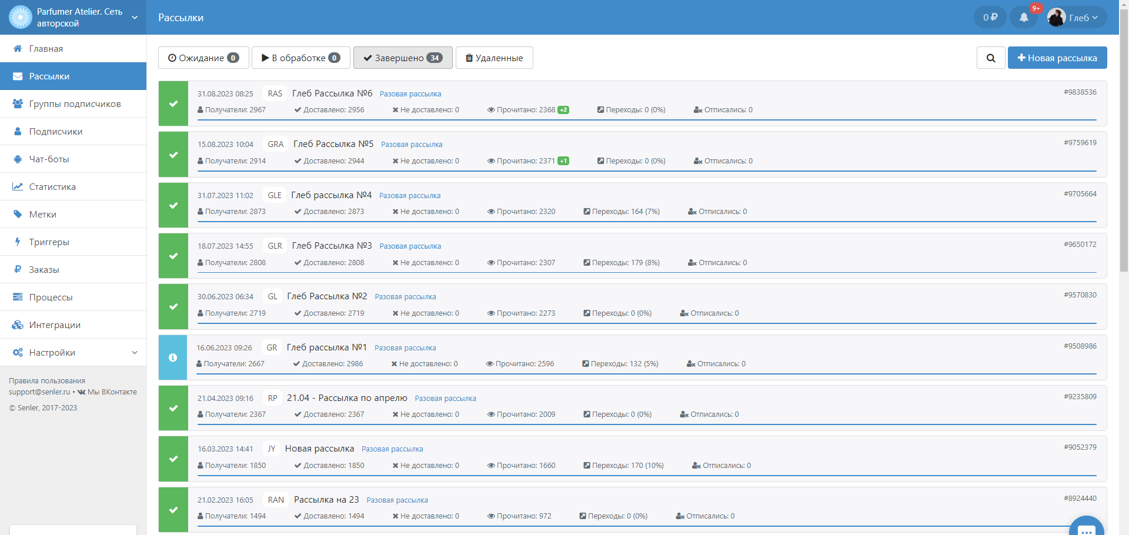Switch to the В обработке tab
Screen dimensions: 1129x535
pos(301,58)
